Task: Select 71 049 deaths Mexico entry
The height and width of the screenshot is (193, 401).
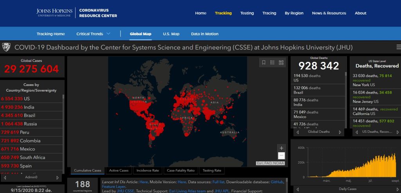Action: [318, 114]
